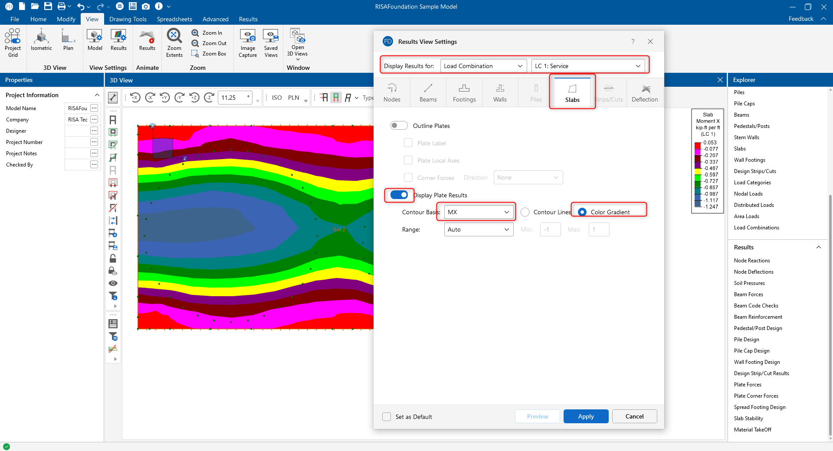
Task: Open the LC 1: Service dropdown
Action: pos(587,66)
